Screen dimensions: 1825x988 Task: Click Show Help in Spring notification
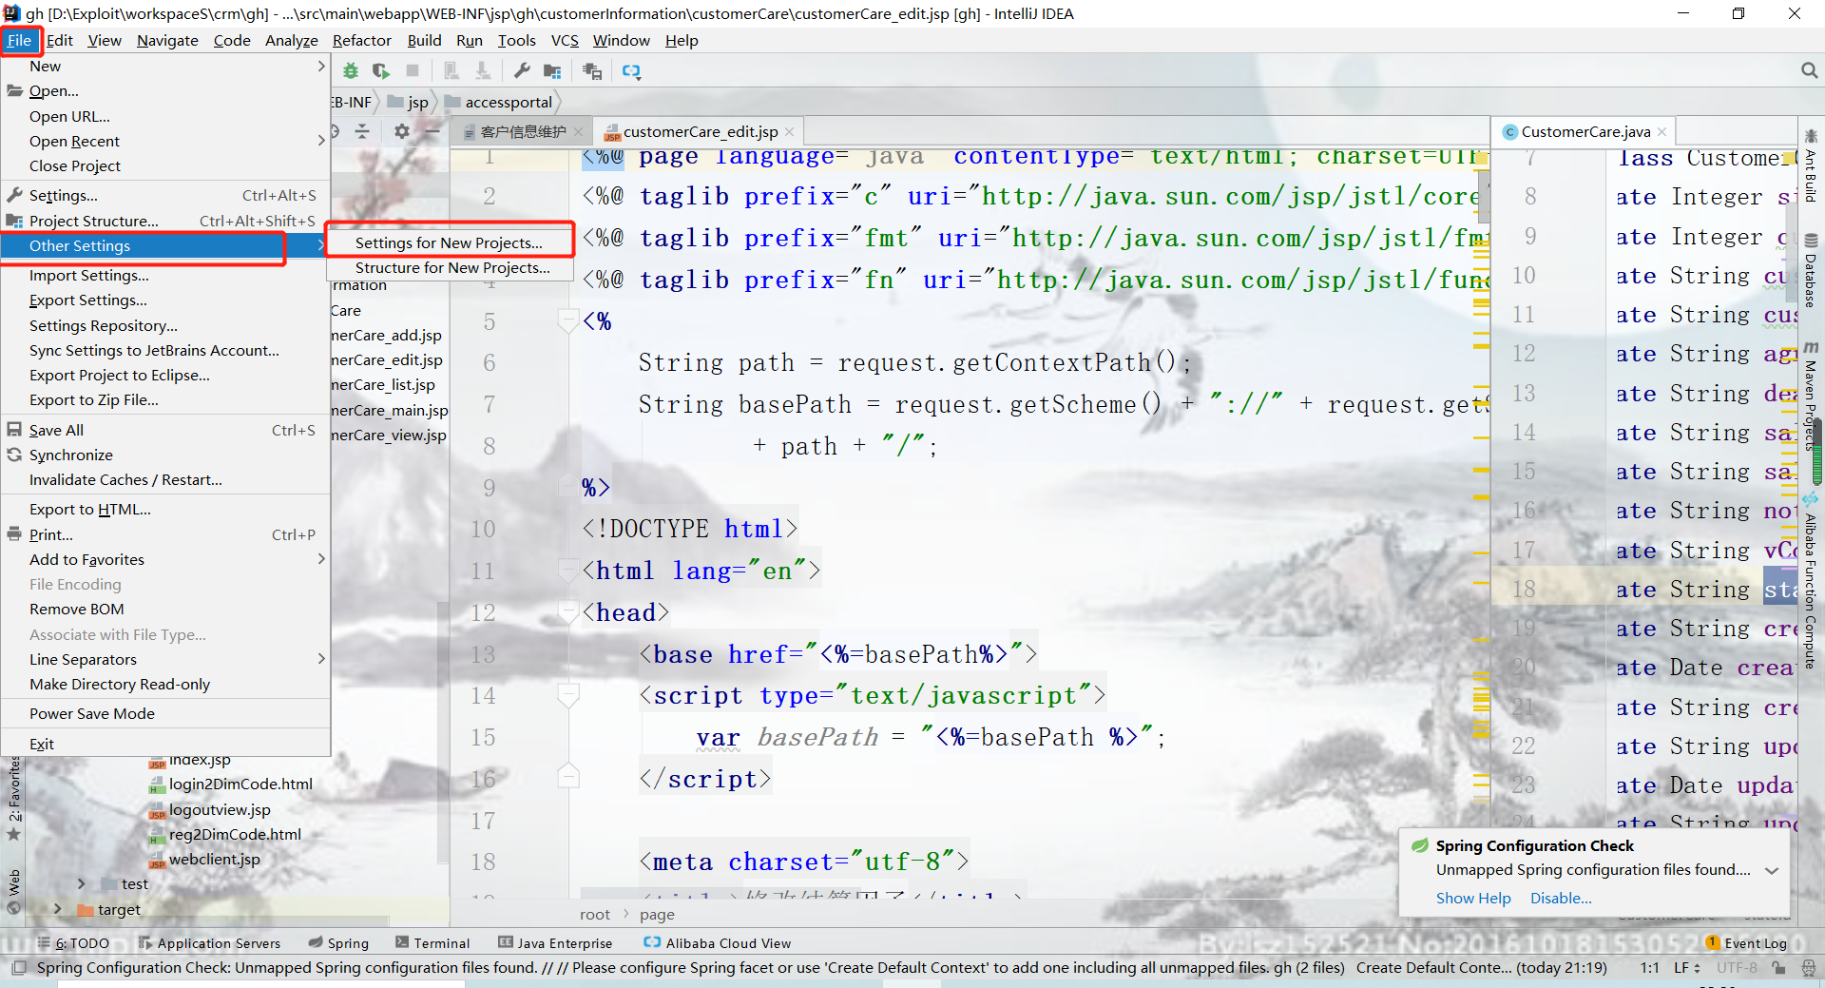(1473, 898)
